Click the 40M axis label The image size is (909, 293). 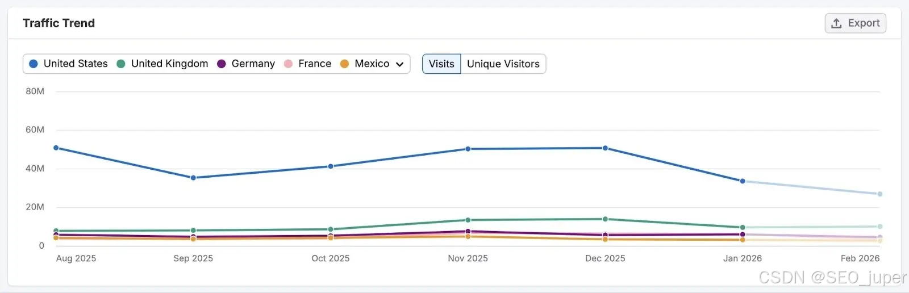[x=35, y=169]
